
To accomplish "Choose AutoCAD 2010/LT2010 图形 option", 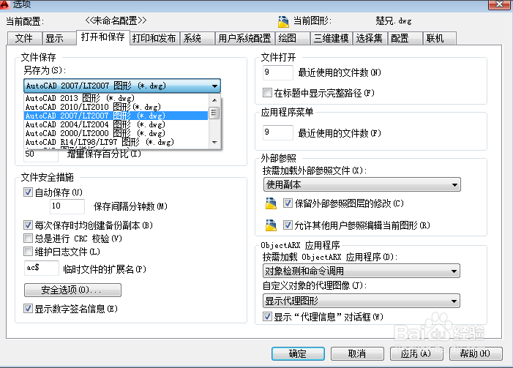I will [116, 107].
